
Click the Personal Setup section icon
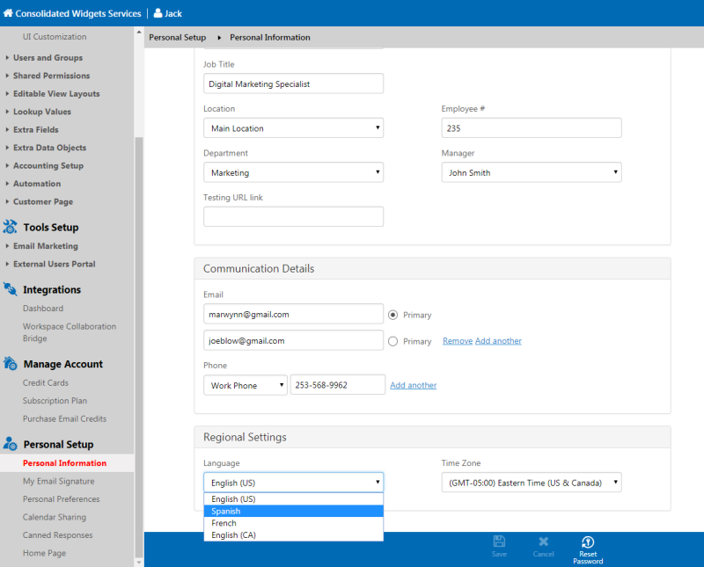pyautogui.click(x=10, y=444)
